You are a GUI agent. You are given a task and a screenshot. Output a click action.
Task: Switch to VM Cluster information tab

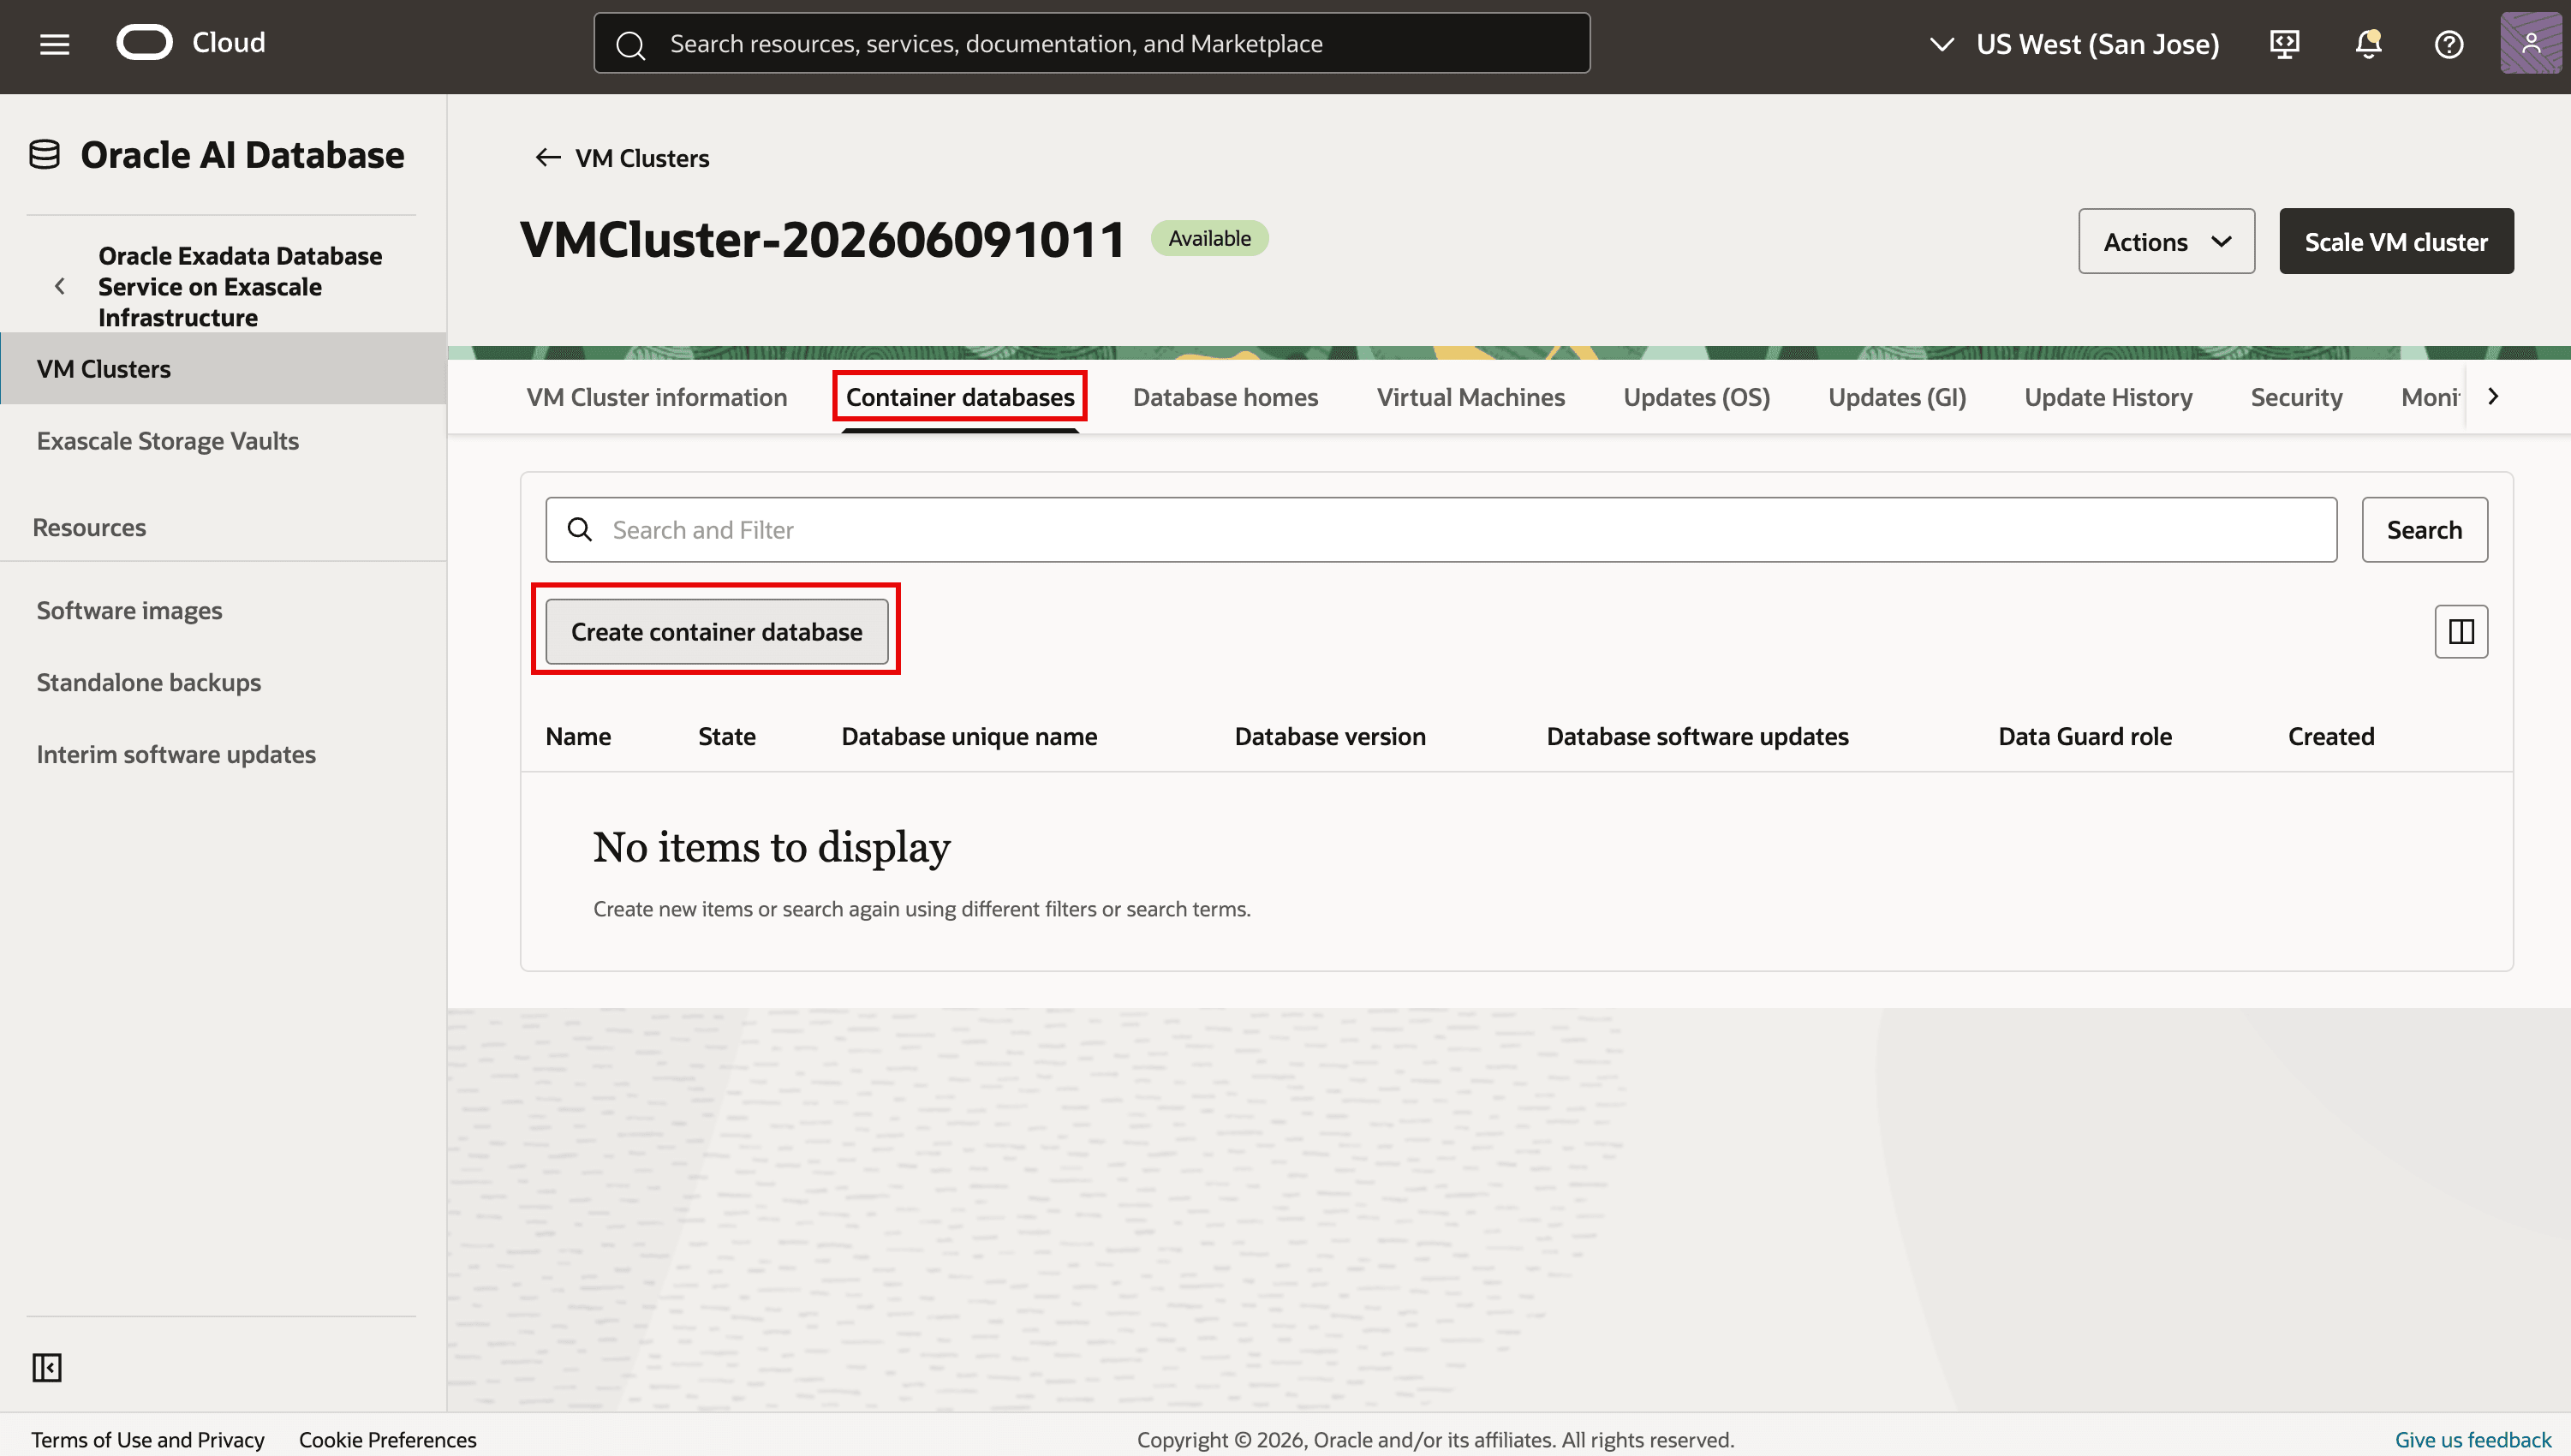(x=657, y=397)
